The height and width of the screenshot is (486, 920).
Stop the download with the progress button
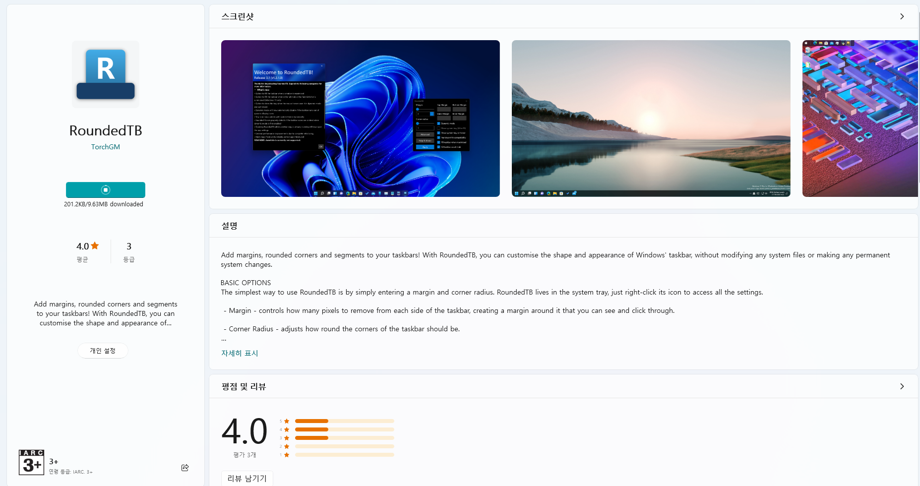tap(106, 190)
